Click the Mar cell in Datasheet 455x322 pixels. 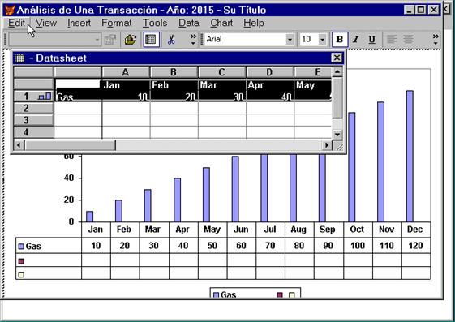point(222,84)
